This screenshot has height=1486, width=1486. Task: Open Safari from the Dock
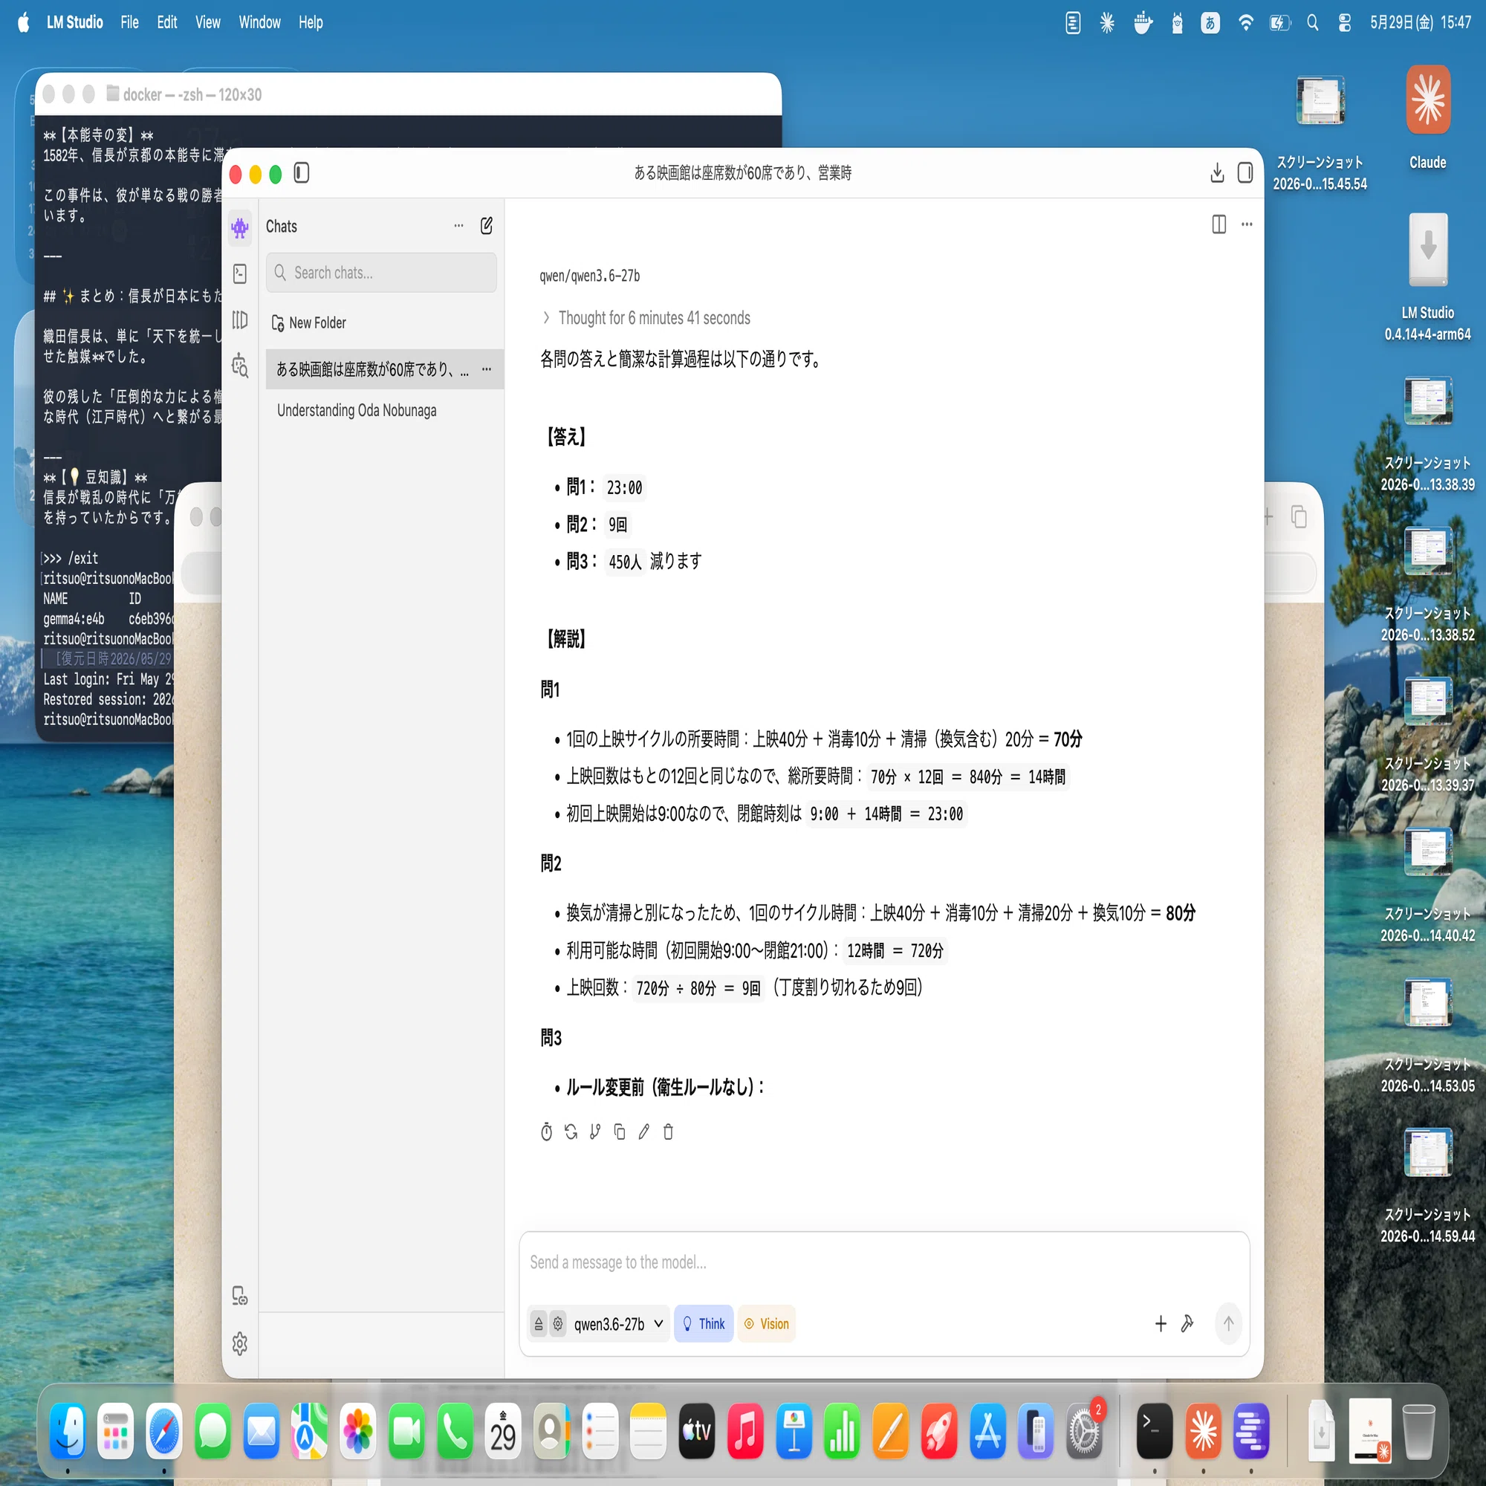(165, 1432)
